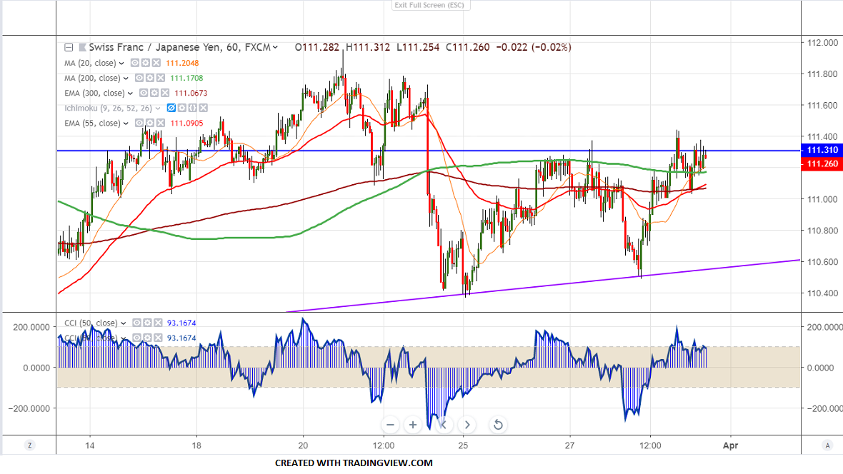Hide the EMA (300, close) indicator
Viewport: 843px width, 474px height.
(144, 93)
